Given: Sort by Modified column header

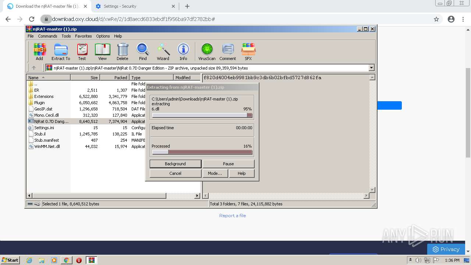Looking at the screenshot, I should [x=187, y=77].
